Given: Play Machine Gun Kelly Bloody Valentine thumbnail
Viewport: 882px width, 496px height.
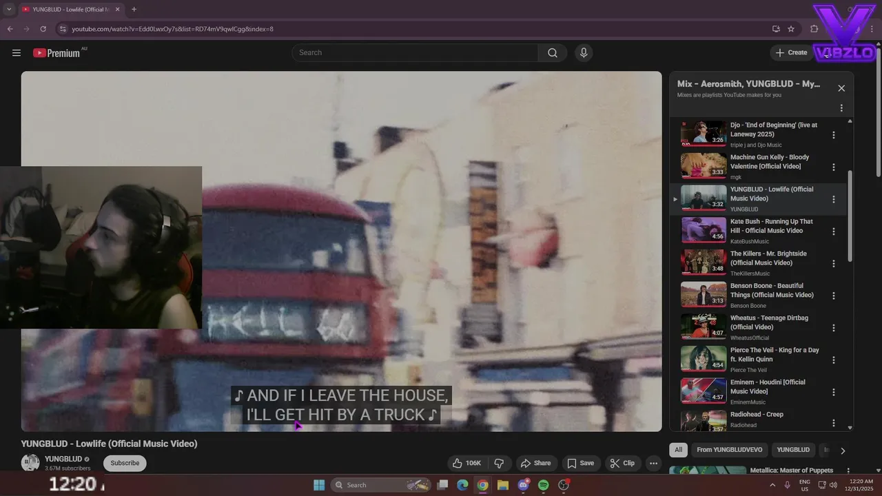Looking at the screenshot, I should pos(704,166).
